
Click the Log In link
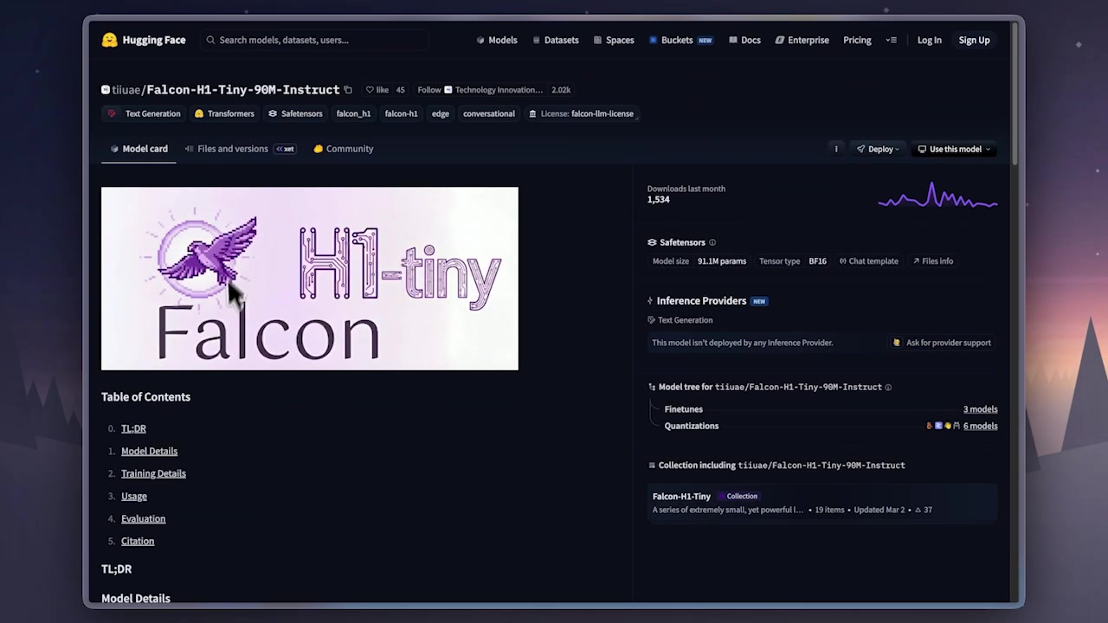(929, 40)
